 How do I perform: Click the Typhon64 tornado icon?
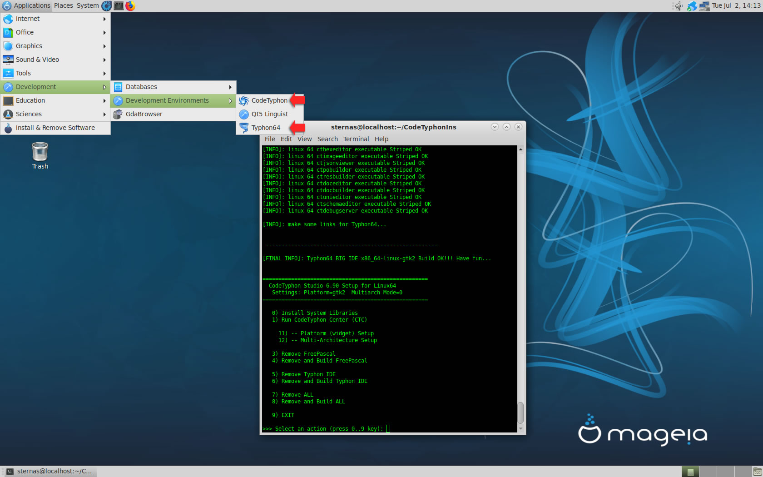(x=244, y=128)
